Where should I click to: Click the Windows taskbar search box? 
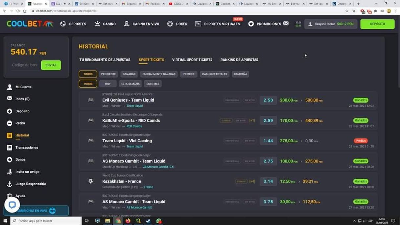[x=46, y=221]
